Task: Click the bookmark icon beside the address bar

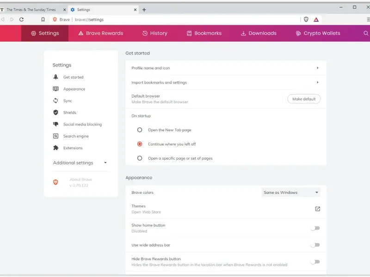Action: point(43,19)
